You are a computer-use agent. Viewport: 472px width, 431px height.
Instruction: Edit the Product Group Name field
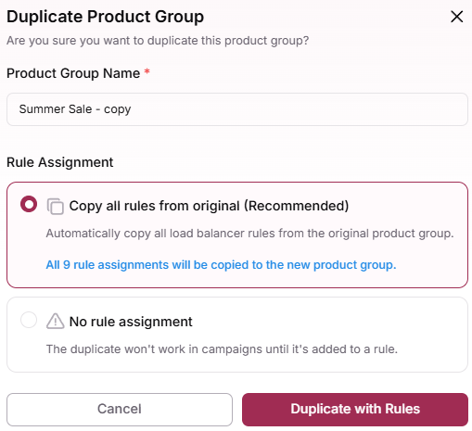(x=237, y=109)
